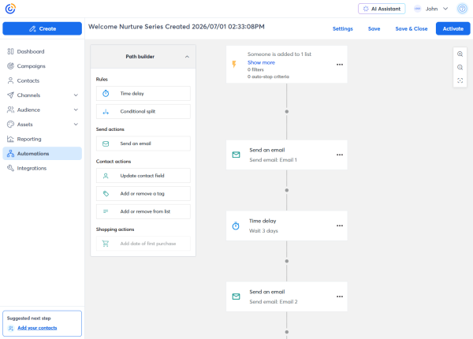The height and width of the screenshot is (339, 473).
Task: Click '0 filters' text
Action: tap(255, 69)
